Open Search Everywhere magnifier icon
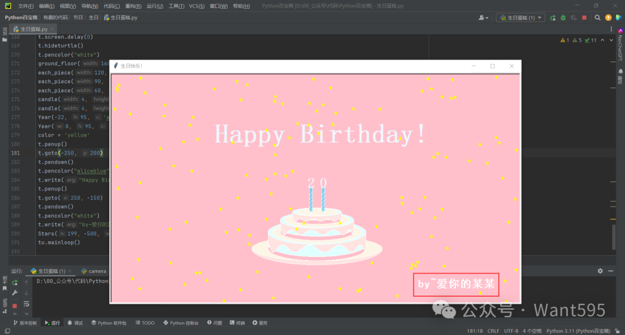Screen dimensions: 625x335 click(x=597, y=17)
